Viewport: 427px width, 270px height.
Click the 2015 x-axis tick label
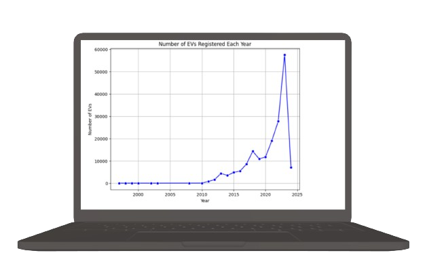234,195
